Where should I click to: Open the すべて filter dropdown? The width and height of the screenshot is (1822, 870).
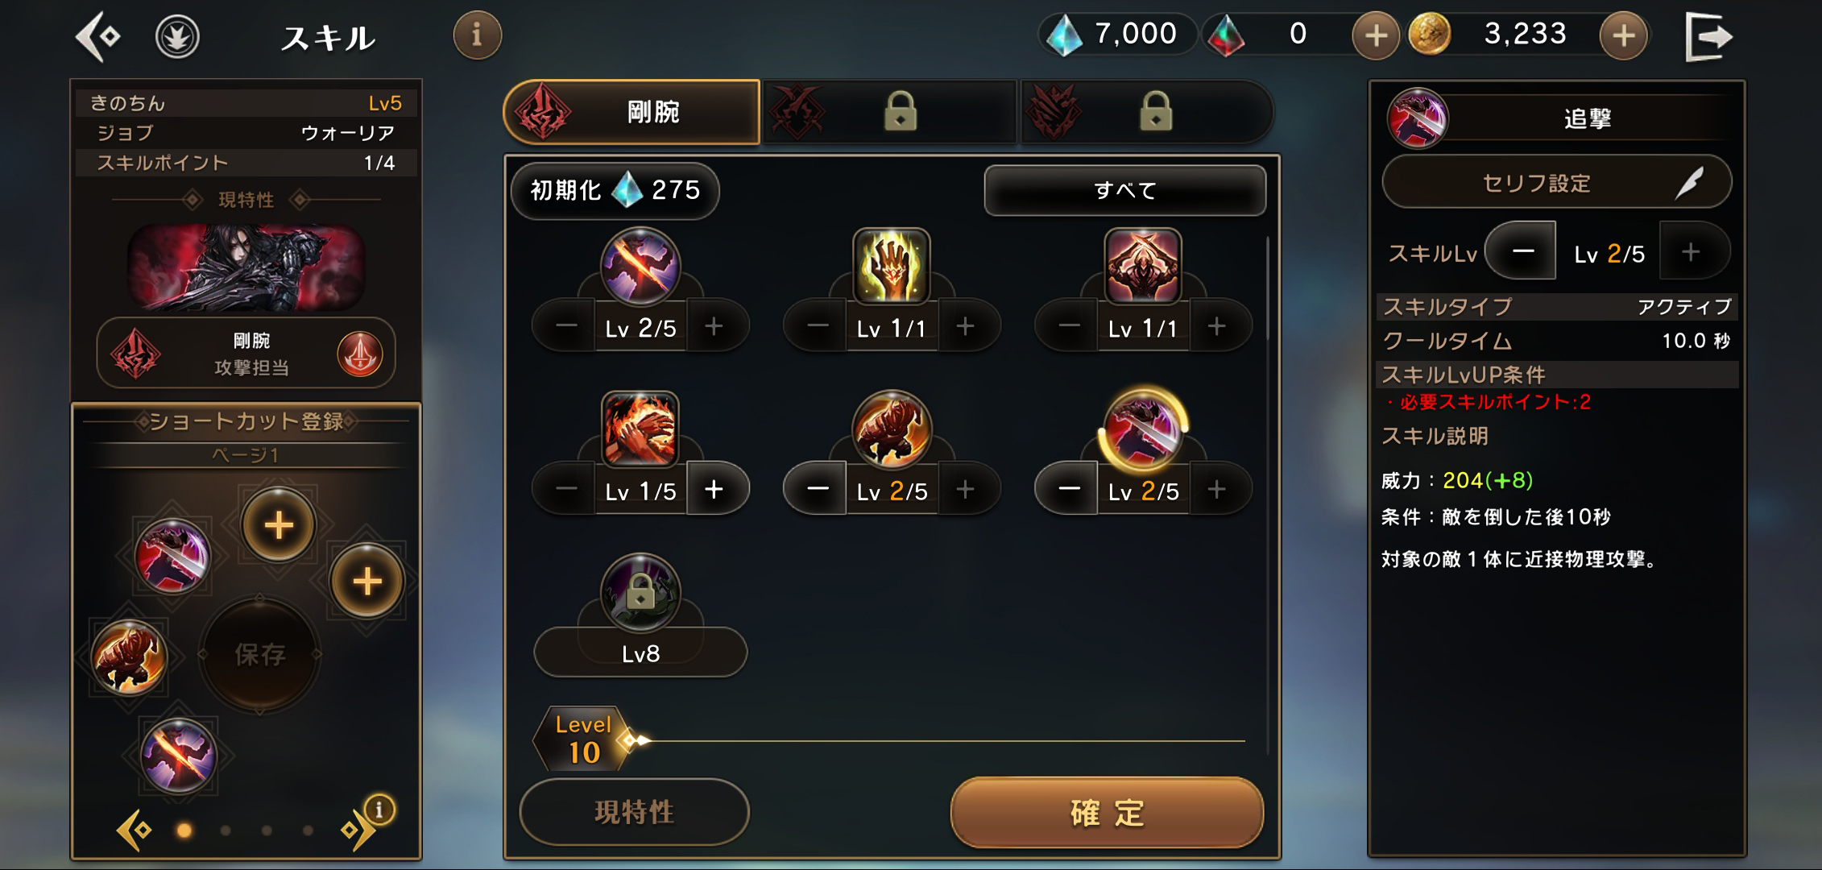1124,190
